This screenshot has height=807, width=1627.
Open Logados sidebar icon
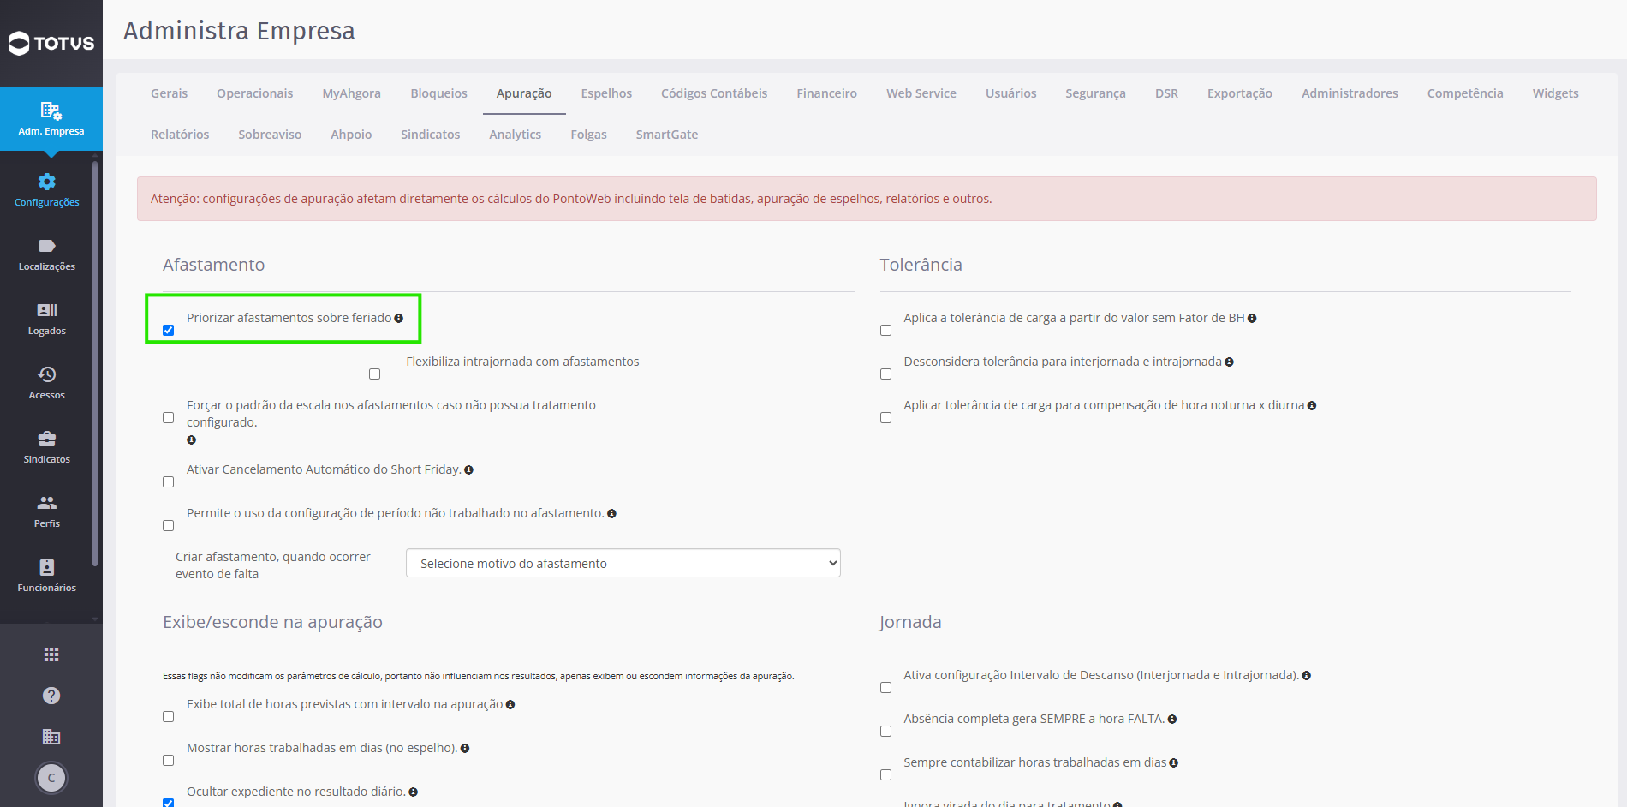tap(47, 310)
